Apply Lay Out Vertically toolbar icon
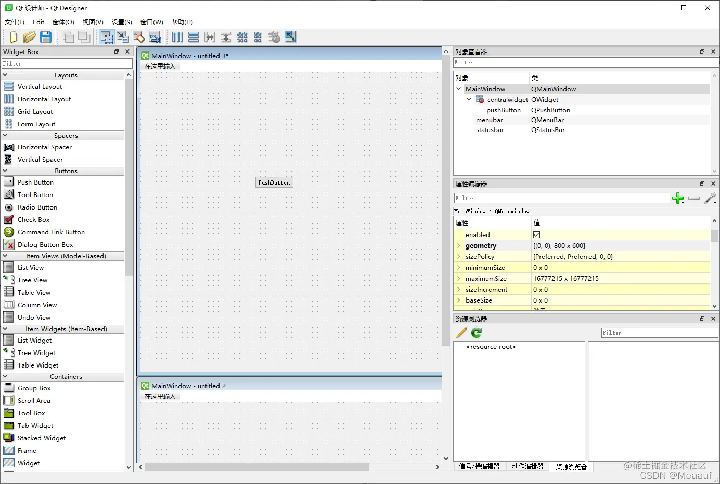 pyautogui.click(x=194, y=37)
